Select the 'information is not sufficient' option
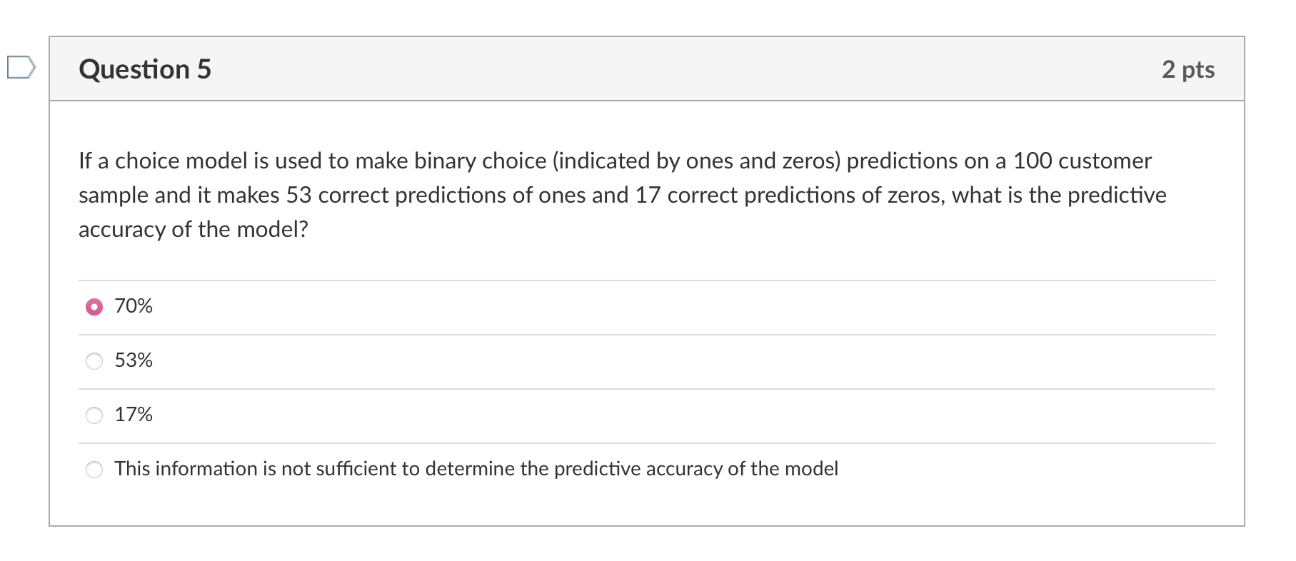Image resolution: width=1296 pixels, height=561 pixels. (94, 470)
